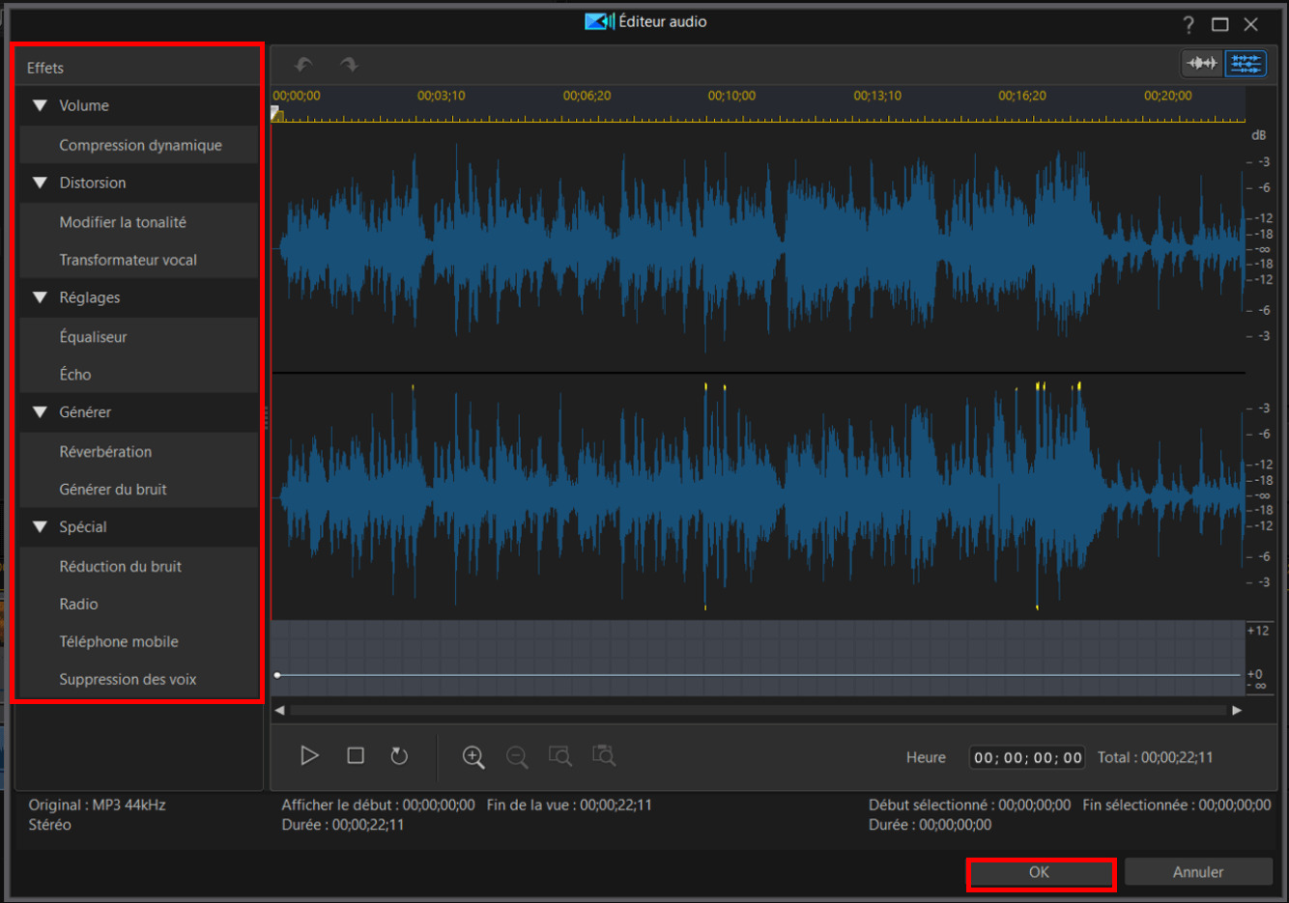Click the 'Total : 00;00;22;11' text
This screenshot has width=1289, height=903.
tap(1155, 758)
